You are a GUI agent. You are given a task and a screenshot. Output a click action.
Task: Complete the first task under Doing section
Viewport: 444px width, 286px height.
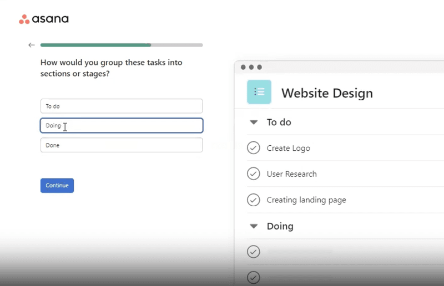pyautogui.click(x=253, y=252)
